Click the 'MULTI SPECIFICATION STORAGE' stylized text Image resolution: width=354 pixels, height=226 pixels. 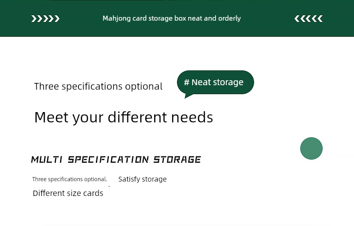pos(116,159)
